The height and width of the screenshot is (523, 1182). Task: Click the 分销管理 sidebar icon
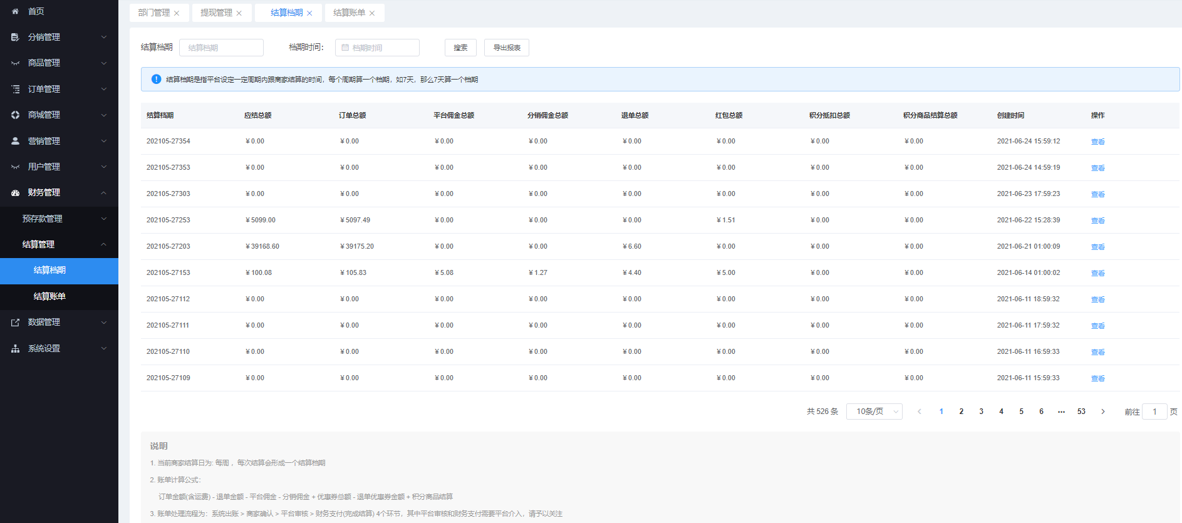click(x=15, y=38)
